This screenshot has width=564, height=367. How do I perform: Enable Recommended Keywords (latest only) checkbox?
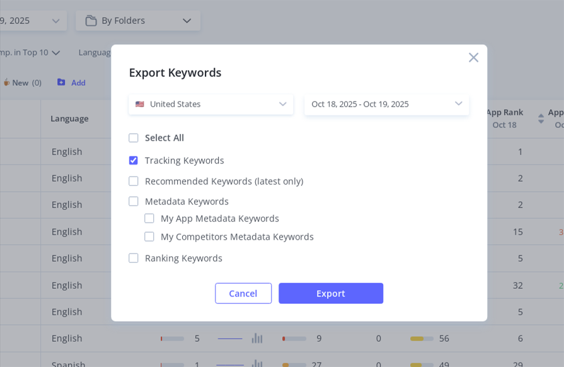[x=134, y=182]
